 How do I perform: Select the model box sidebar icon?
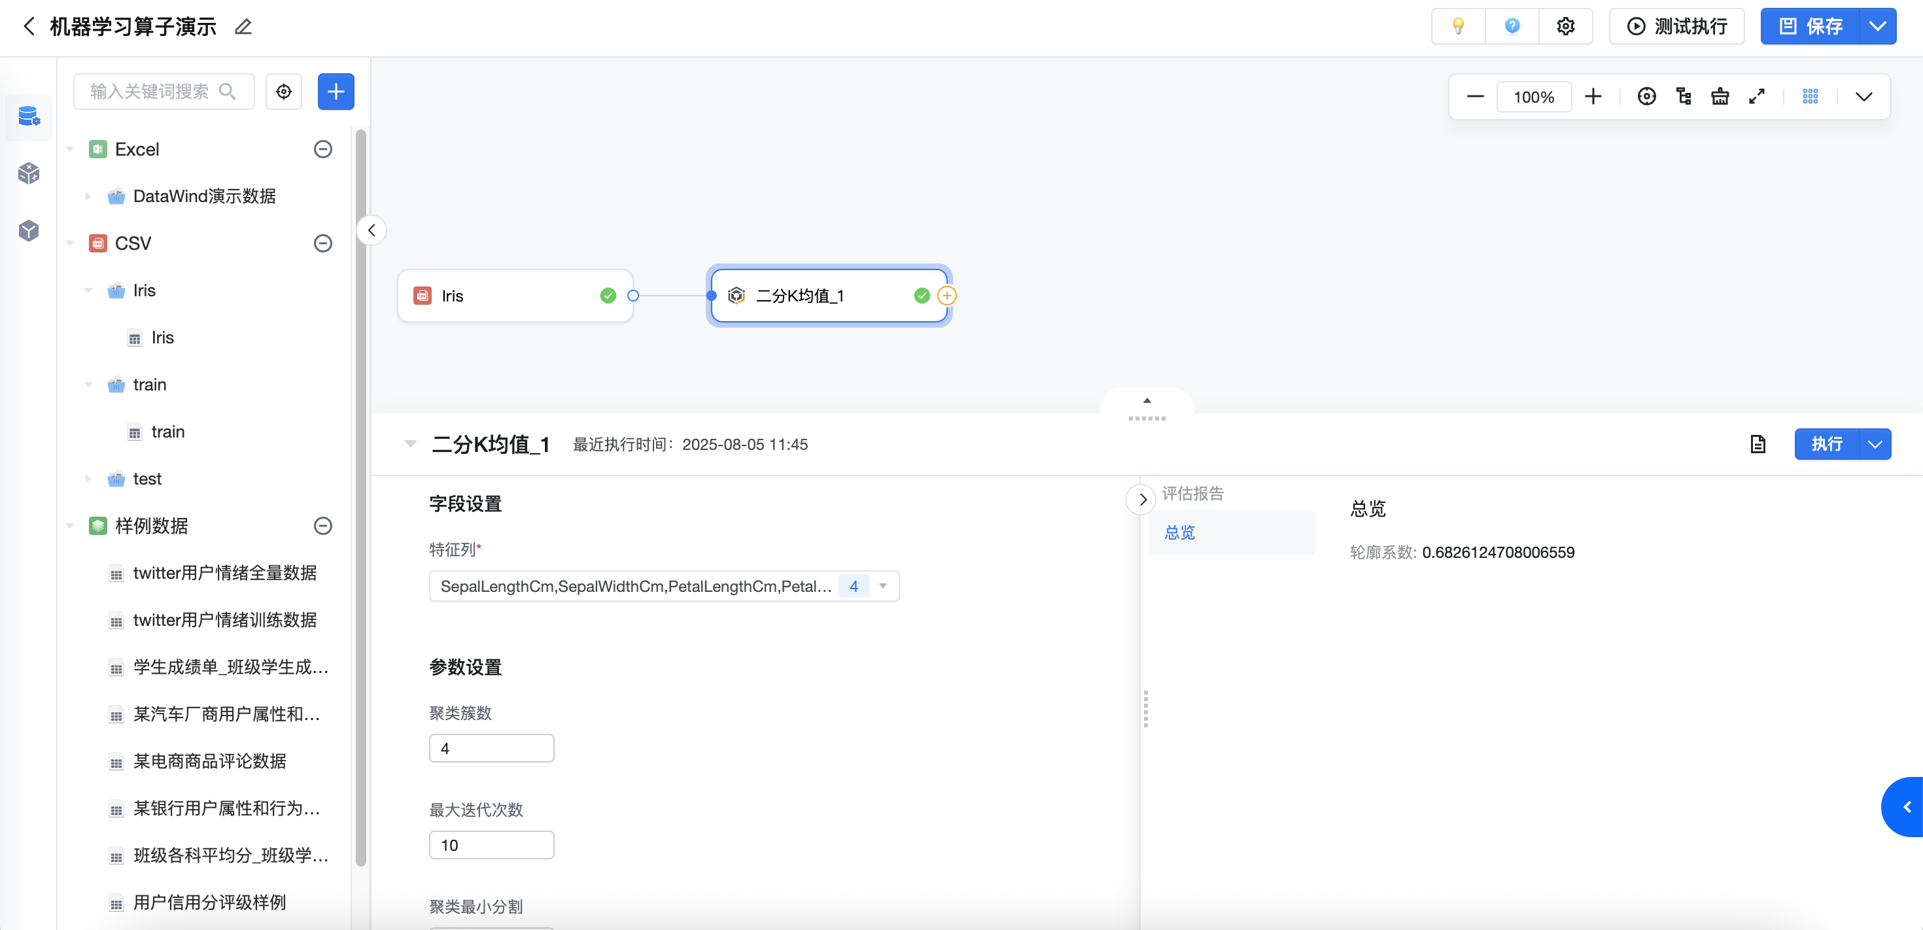click(28, 231)
